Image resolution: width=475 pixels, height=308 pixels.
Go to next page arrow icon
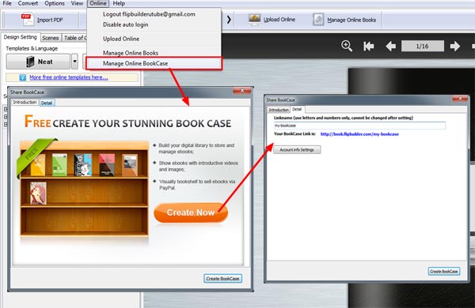tap(455, 47)
